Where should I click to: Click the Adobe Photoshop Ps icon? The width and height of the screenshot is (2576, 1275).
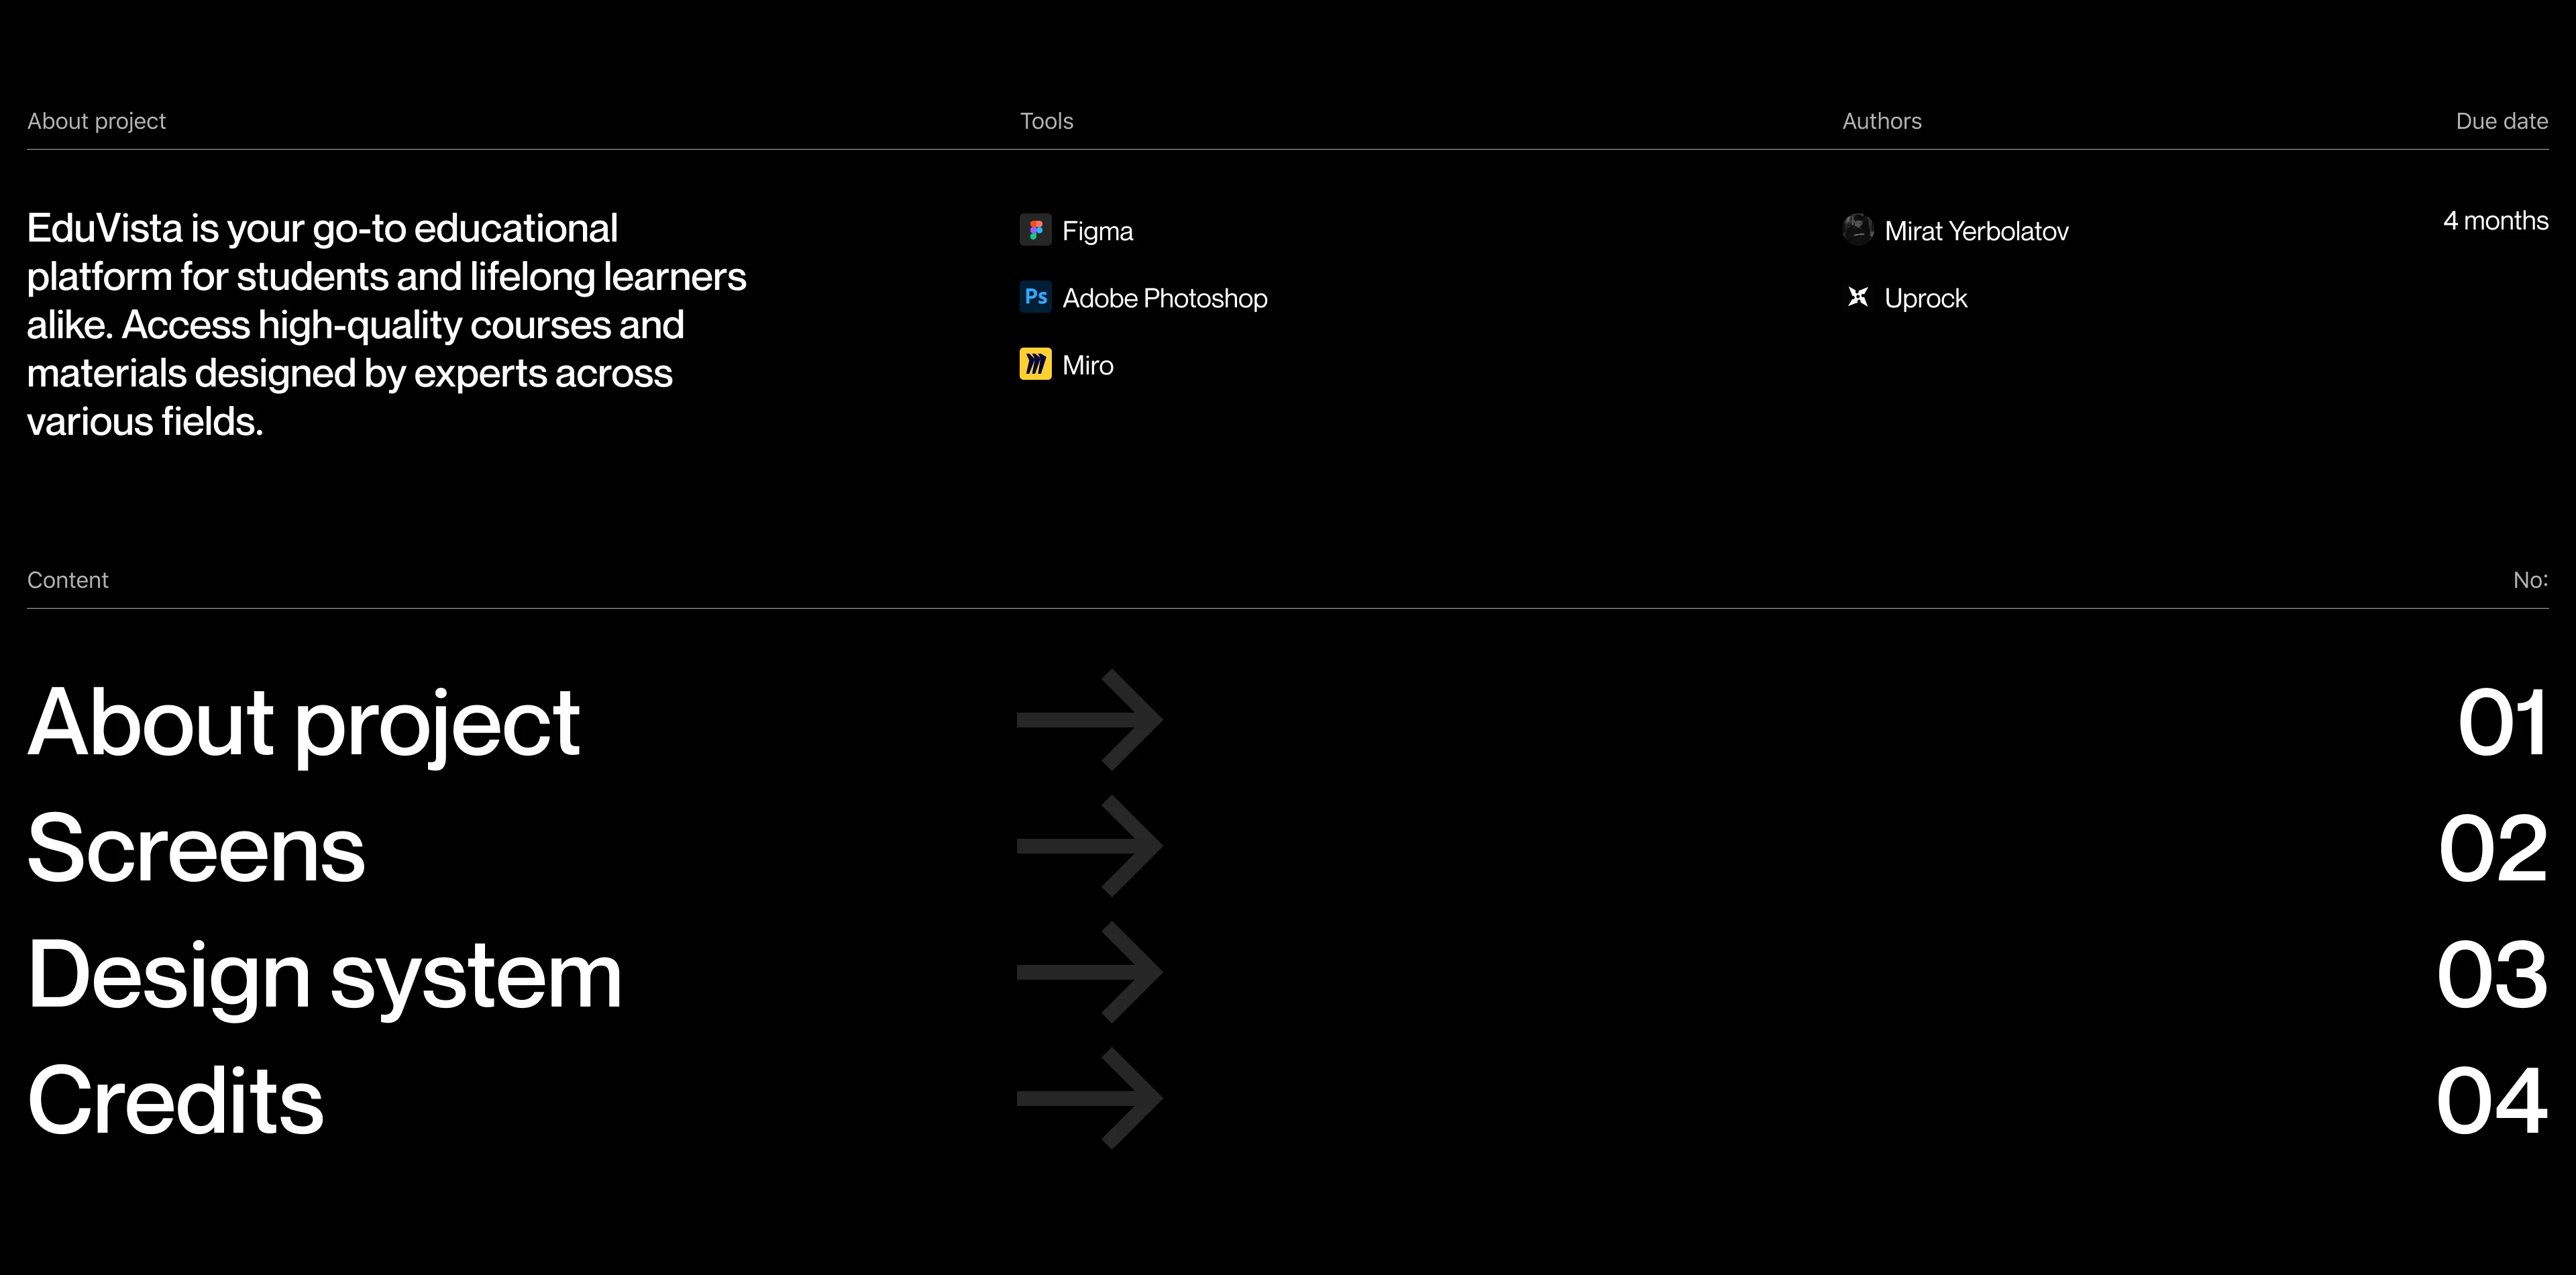tap(1035, 297)
